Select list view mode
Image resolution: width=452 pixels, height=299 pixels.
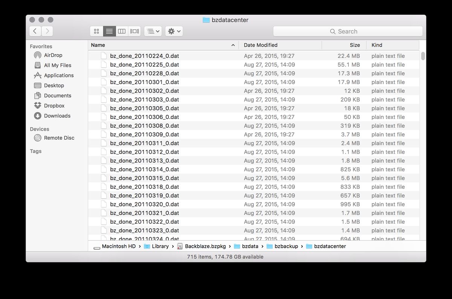tap(109, 31)
